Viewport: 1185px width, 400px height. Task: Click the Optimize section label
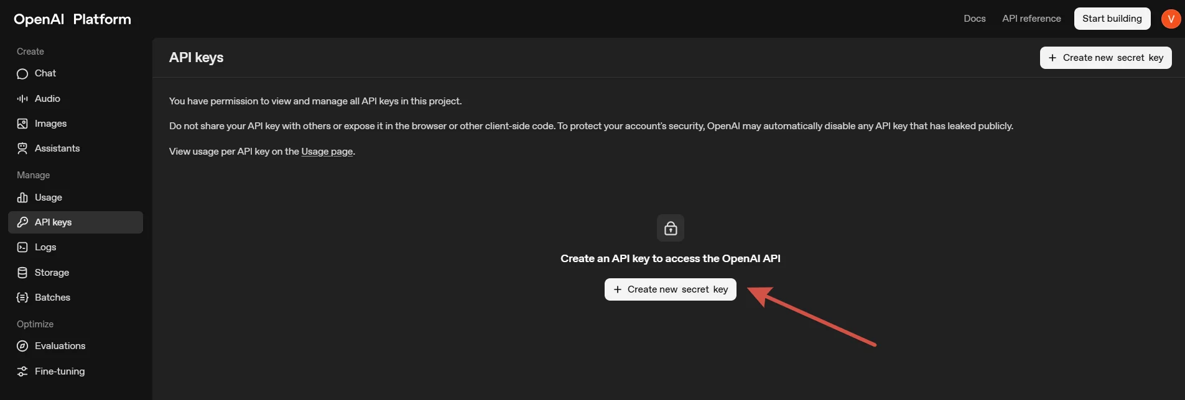tap(35, 324)
